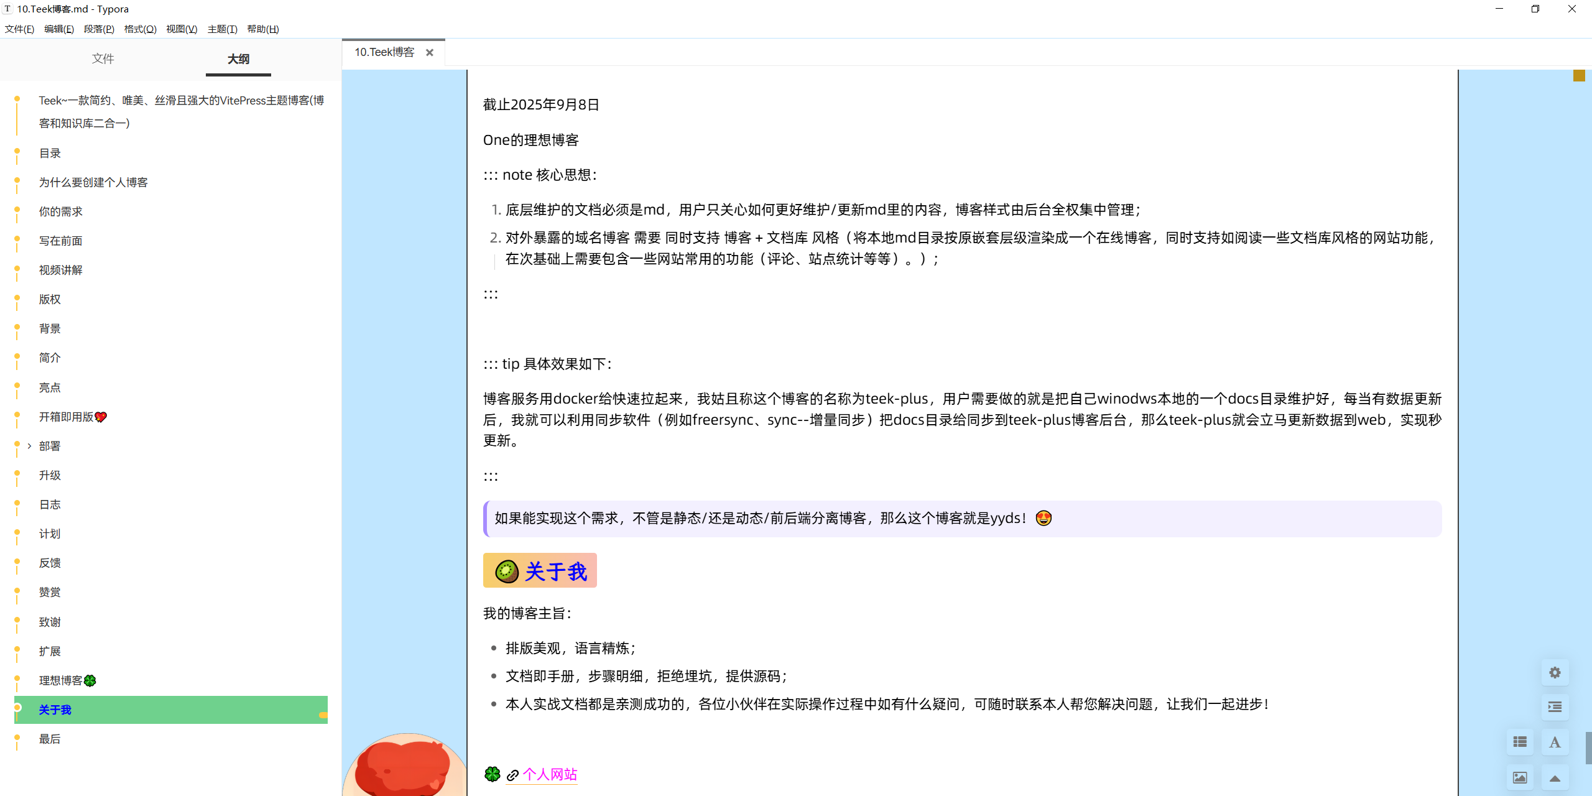Click the orange square marker top right
1592x796 pixels.
1579,76
